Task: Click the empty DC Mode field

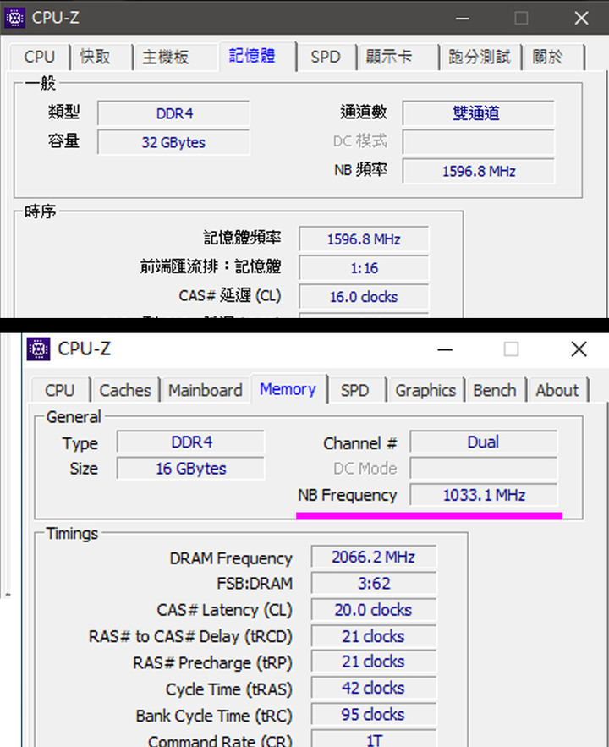Action: (x=483, y=469)
